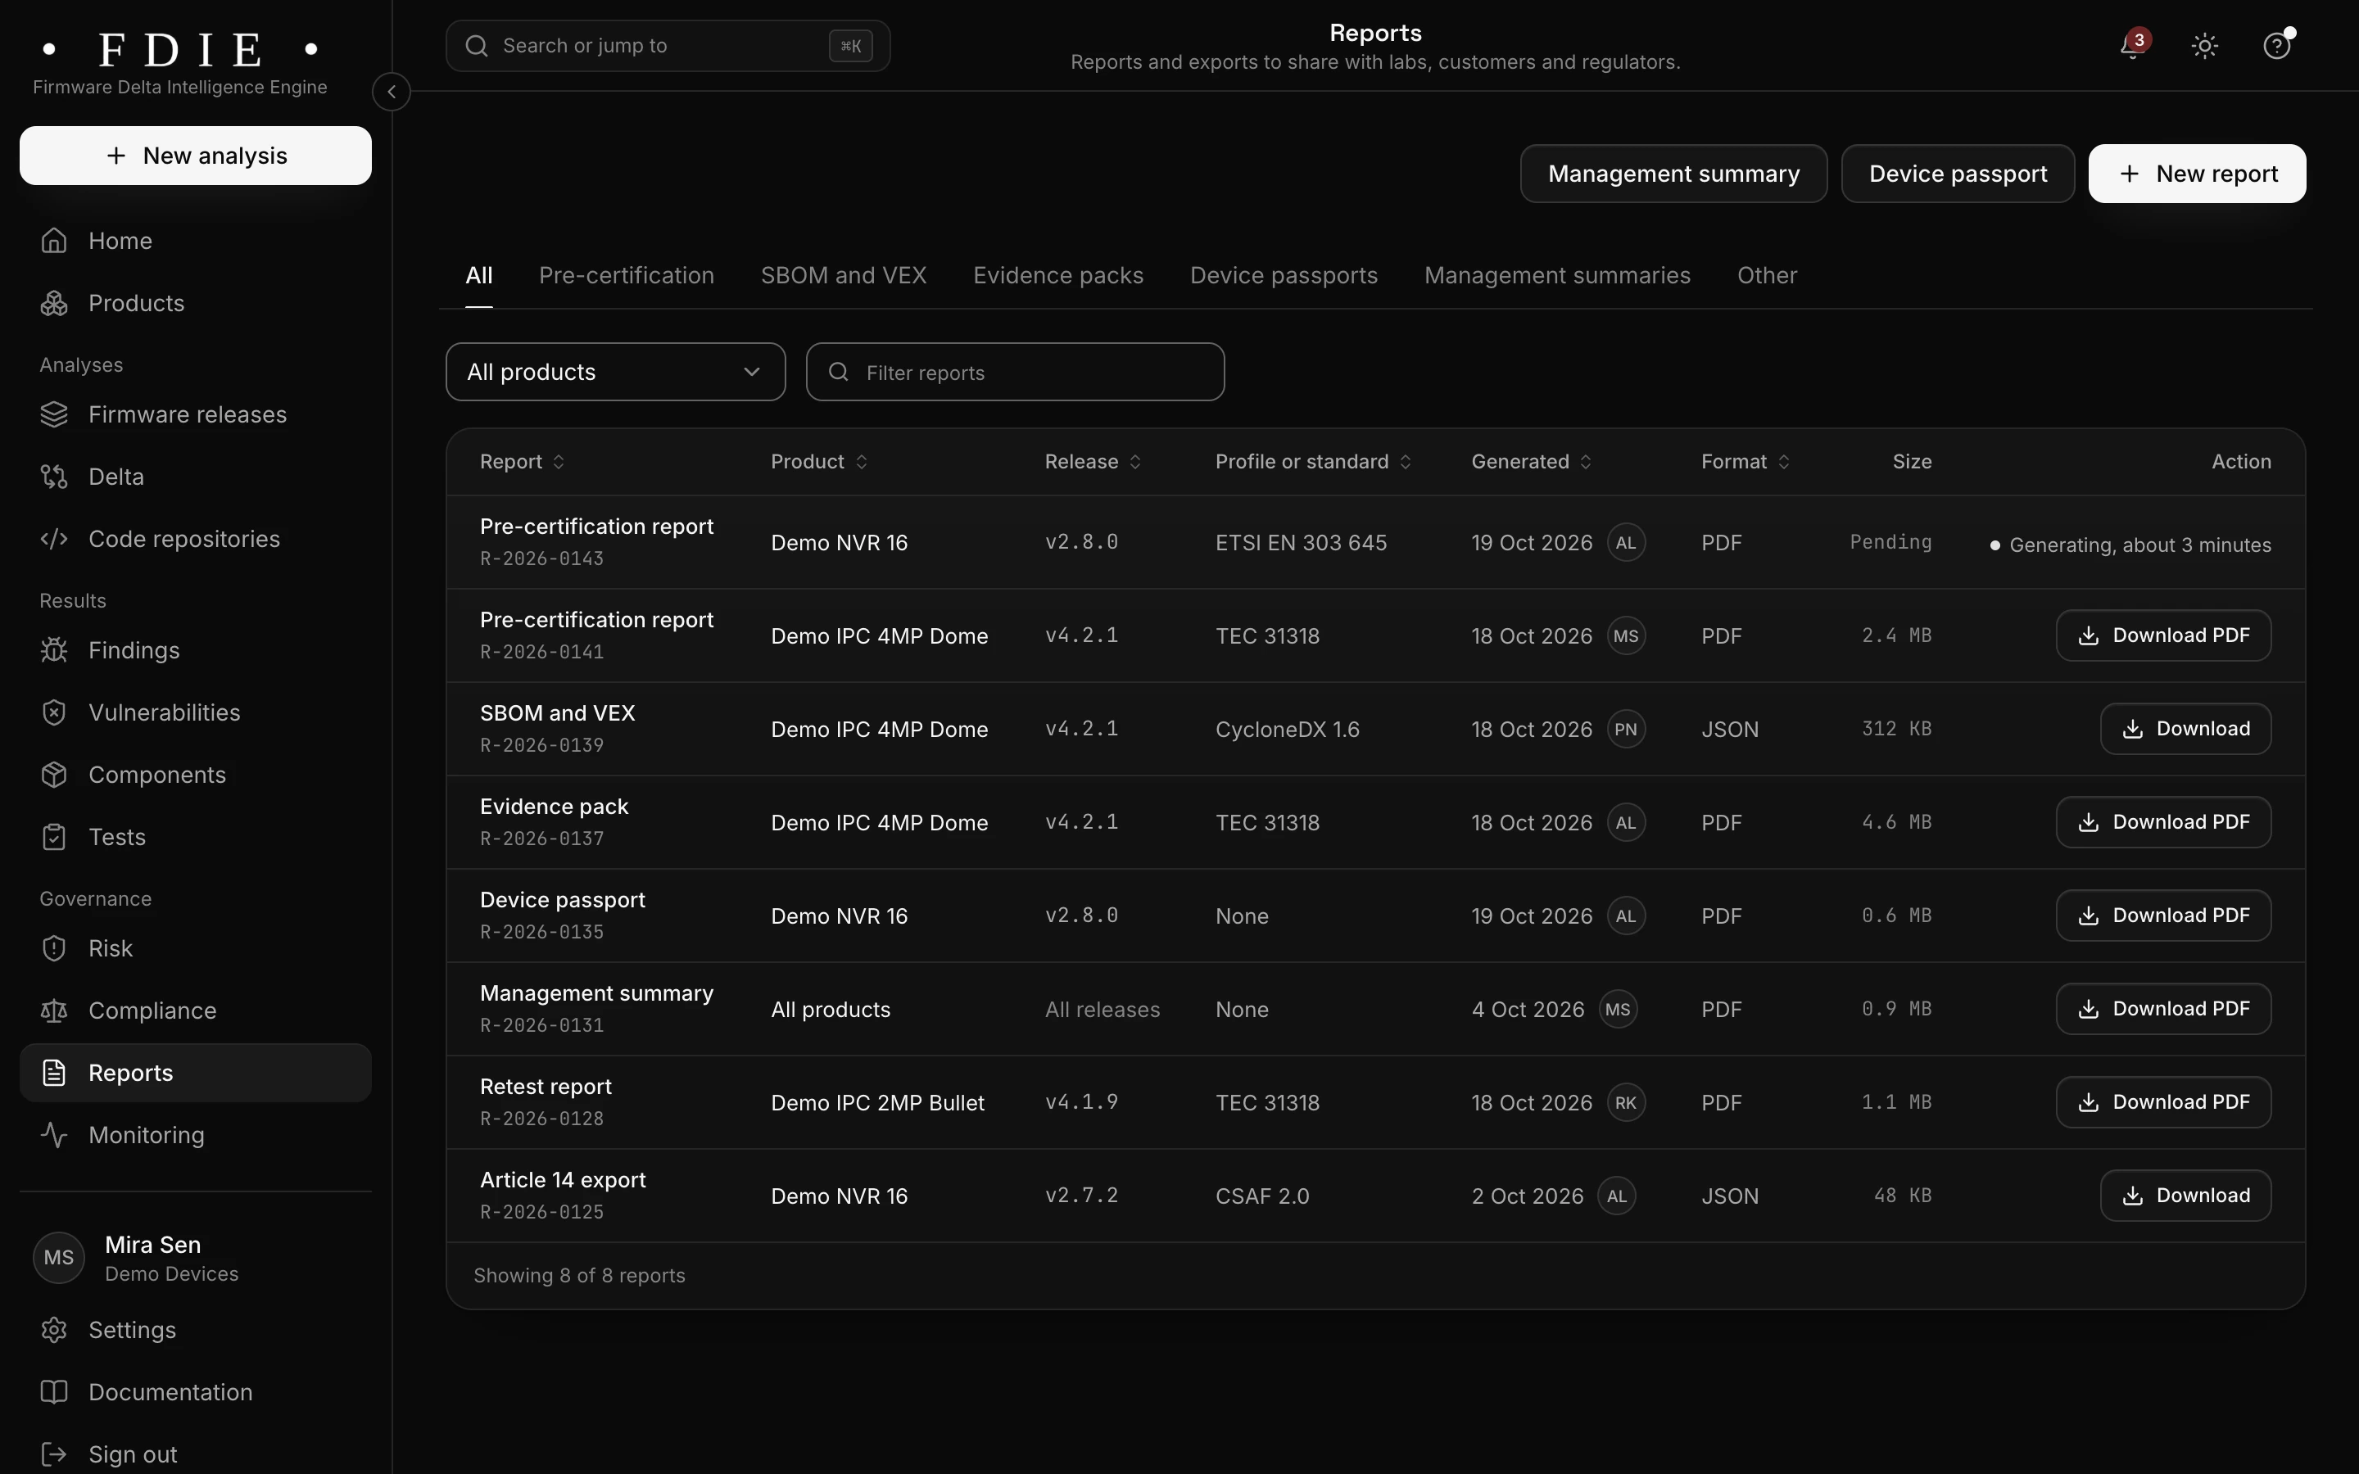Click the Tests clipboard icon

tap(55, 838)
